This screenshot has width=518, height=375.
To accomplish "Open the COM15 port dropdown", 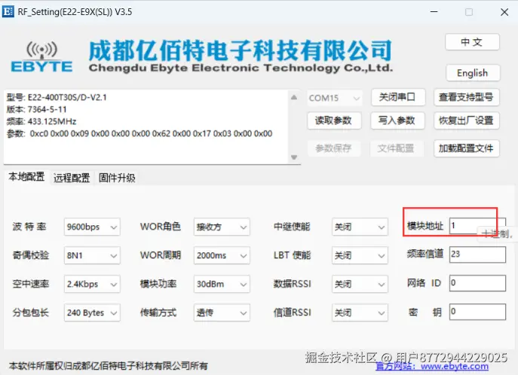I will [334, 98].
